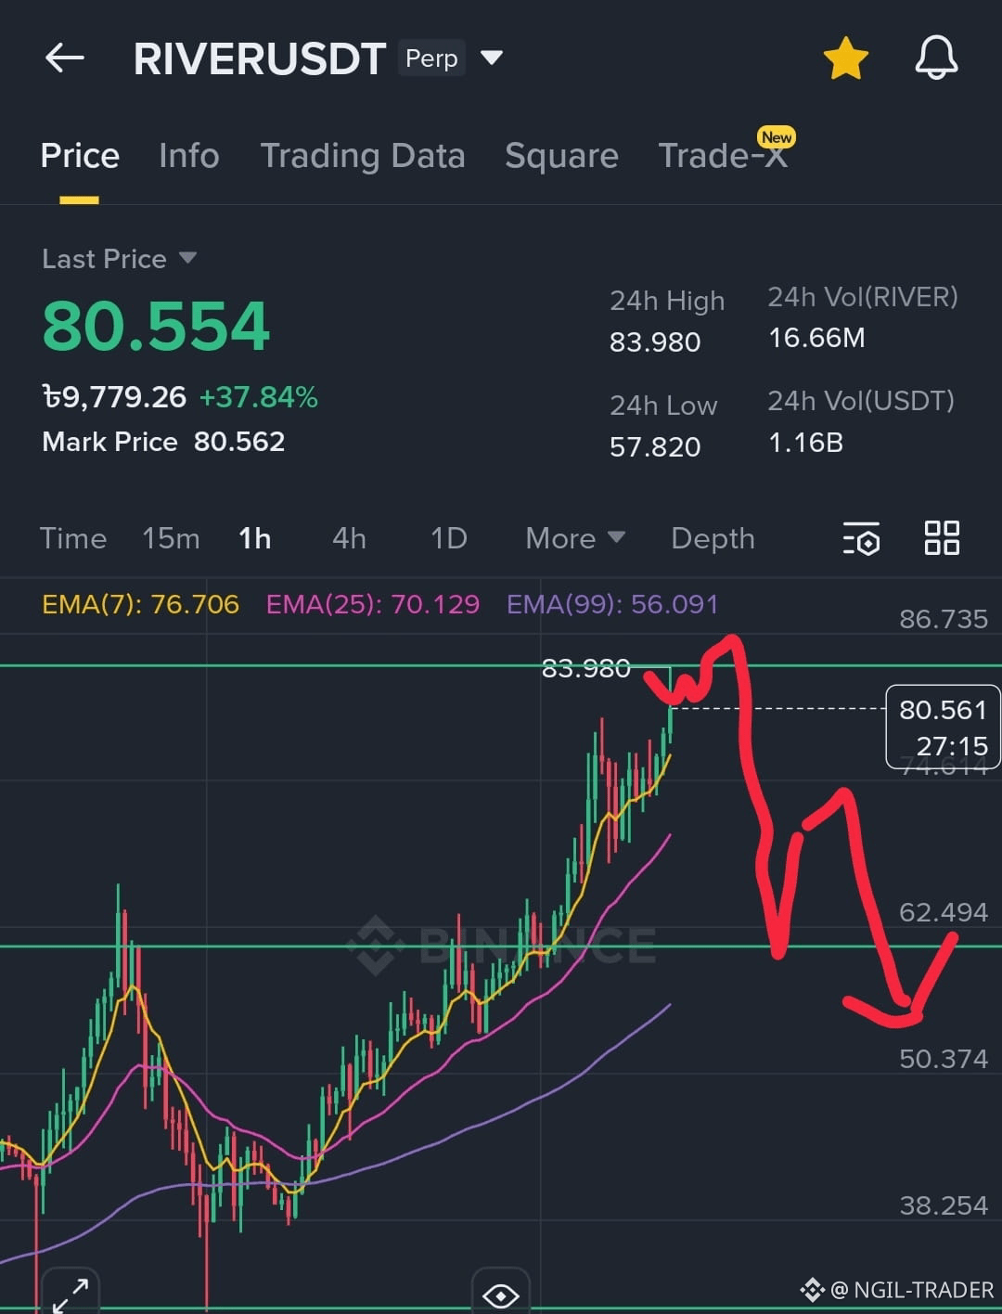Open the grid layout icon
The image size is (1002, 1314).
coord(942,538)
